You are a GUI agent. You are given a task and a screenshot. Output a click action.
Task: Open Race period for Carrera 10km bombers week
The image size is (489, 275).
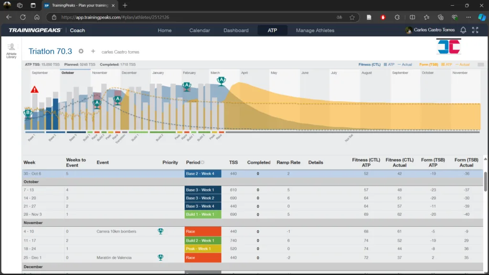tap(202, 232)
